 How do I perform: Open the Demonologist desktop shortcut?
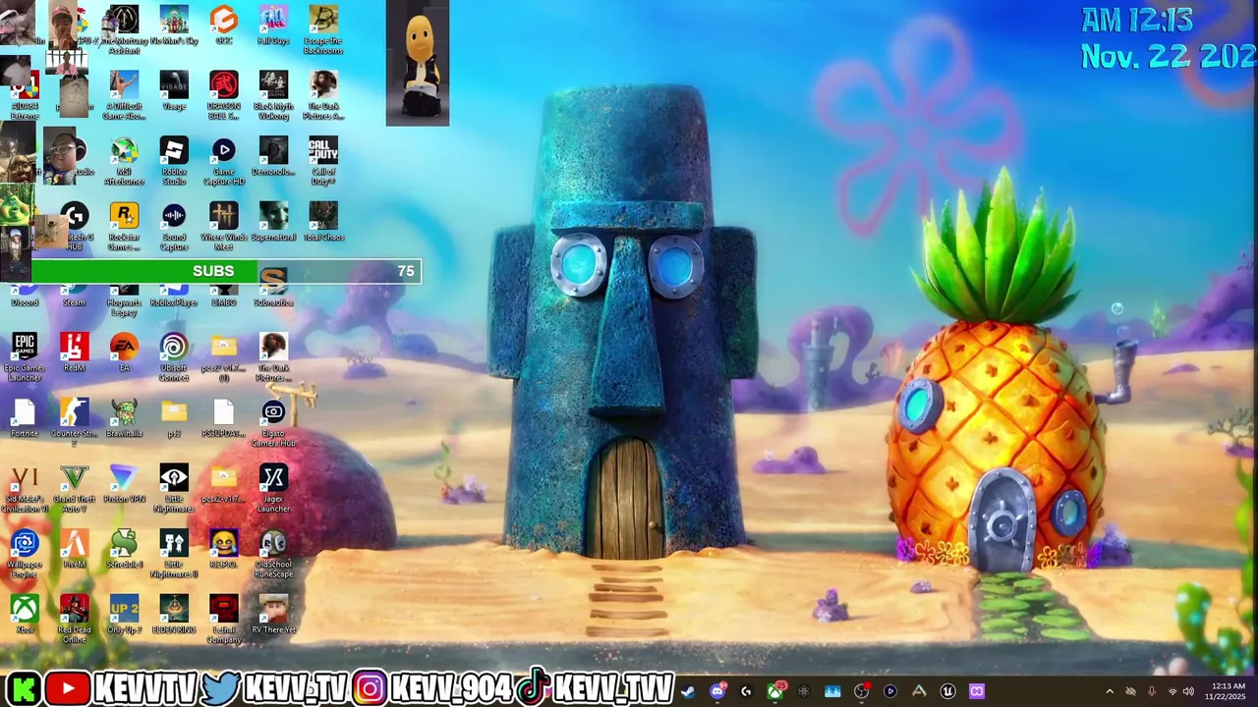[x=273, y=157]
